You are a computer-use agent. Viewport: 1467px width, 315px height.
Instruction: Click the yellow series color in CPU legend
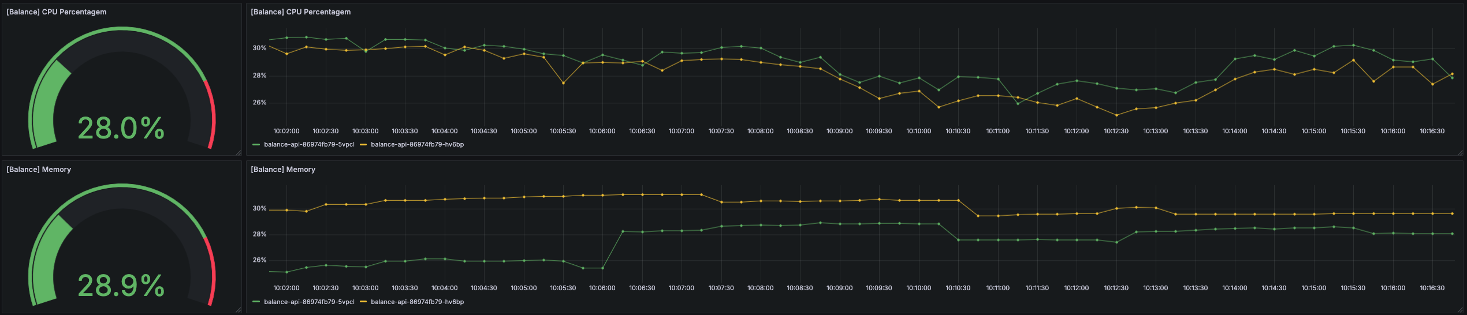[x=363, y=145]
